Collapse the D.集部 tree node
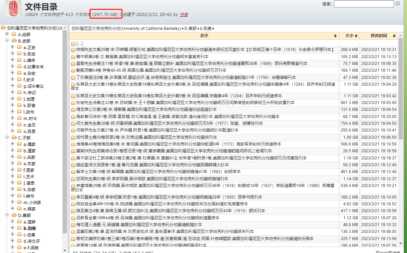The width and height of the screenshot is (407, 253). (x=7, y=215)
